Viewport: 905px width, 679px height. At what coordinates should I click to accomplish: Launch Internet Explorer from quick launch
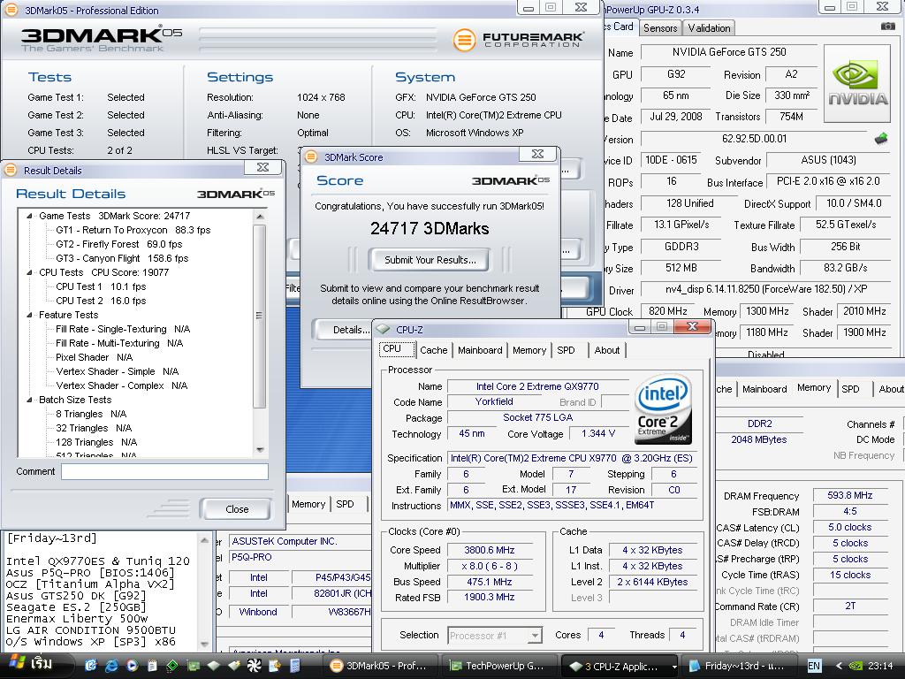[x=111, y=666]
